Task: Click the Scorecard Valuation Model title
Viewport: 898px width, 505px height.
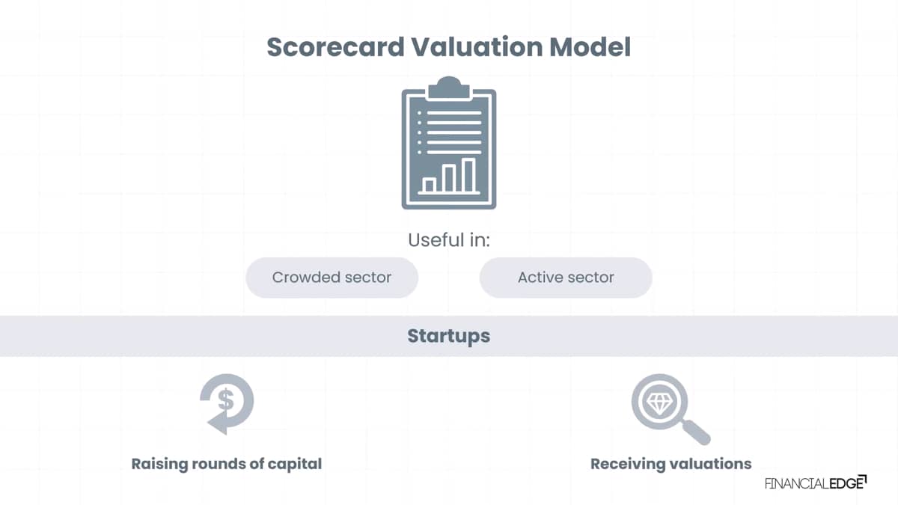Action: 449,47
